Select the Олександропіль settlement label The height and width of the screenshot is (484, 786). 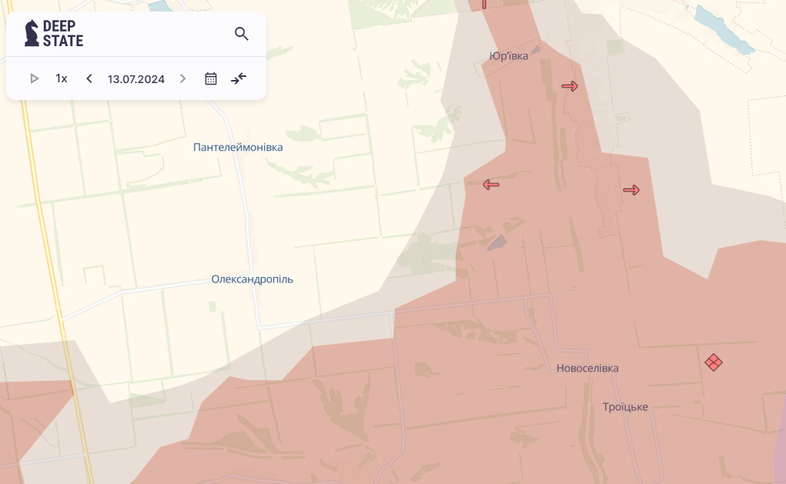252,279
